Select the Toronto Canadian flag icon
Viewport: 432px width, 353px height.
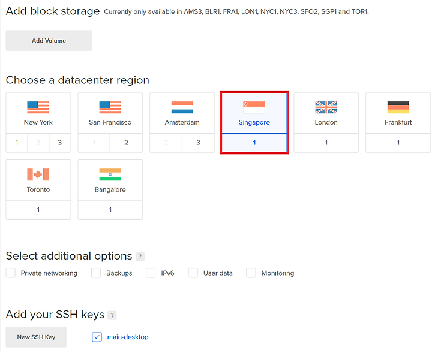pos(38,174)
